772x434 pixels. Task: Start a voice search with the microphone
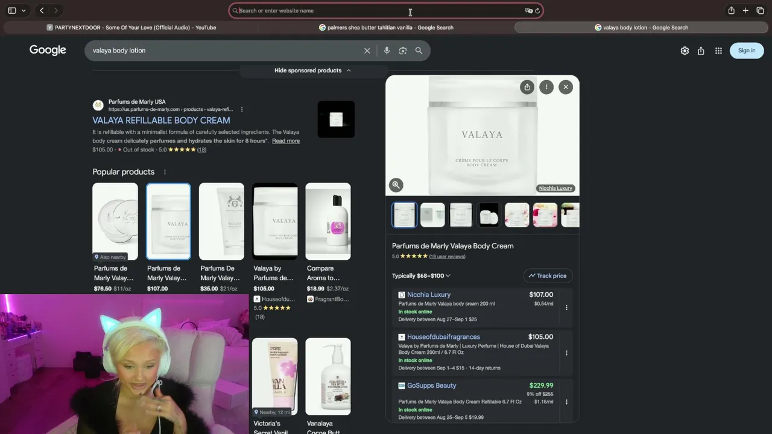pyautogui.click(x=387, y=51)
